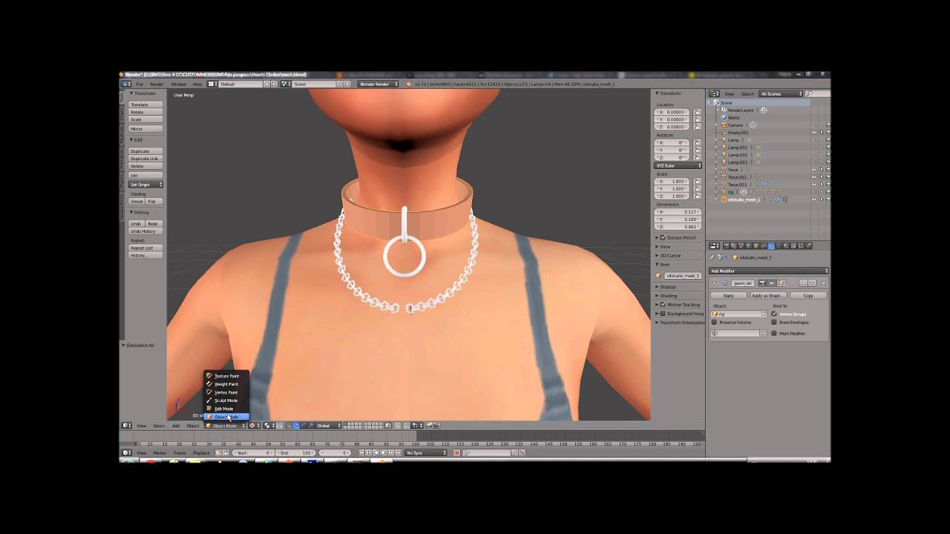Click the Rotate tool button
This screenshot has width=950, height=534.
145,112
